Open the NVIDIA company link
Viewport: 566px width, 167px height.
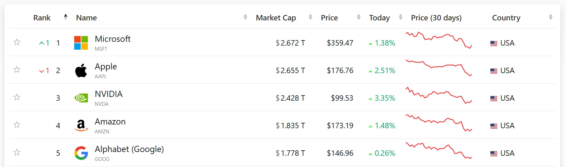point(108,94)
